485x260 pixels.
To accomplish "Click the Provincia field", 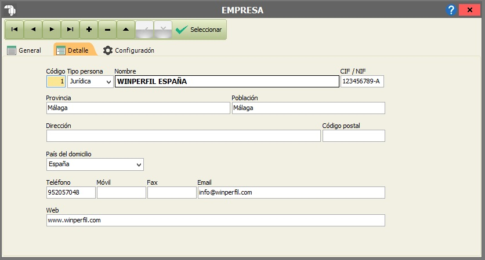I will [138, 108].
